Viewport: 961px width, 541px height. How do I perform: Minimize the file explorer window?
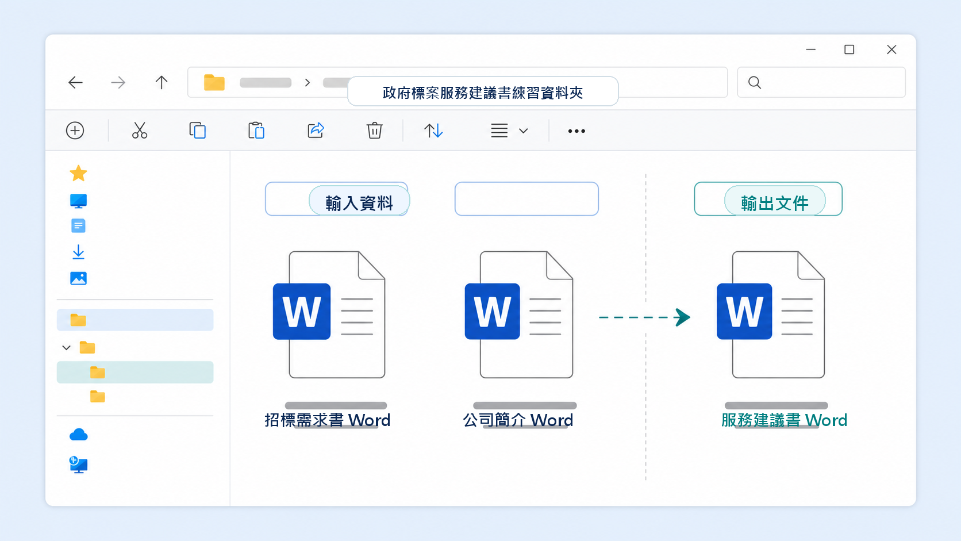(811, 49)
